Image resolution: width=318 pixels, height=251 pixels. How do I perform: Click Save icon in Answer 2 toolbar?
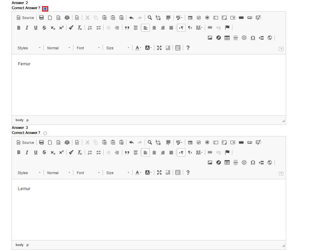41,18
